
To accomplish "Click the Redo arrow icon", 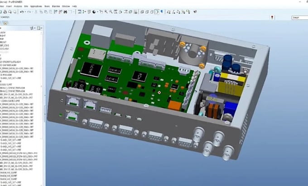I will pyautogui.click(x=29, y=12).
